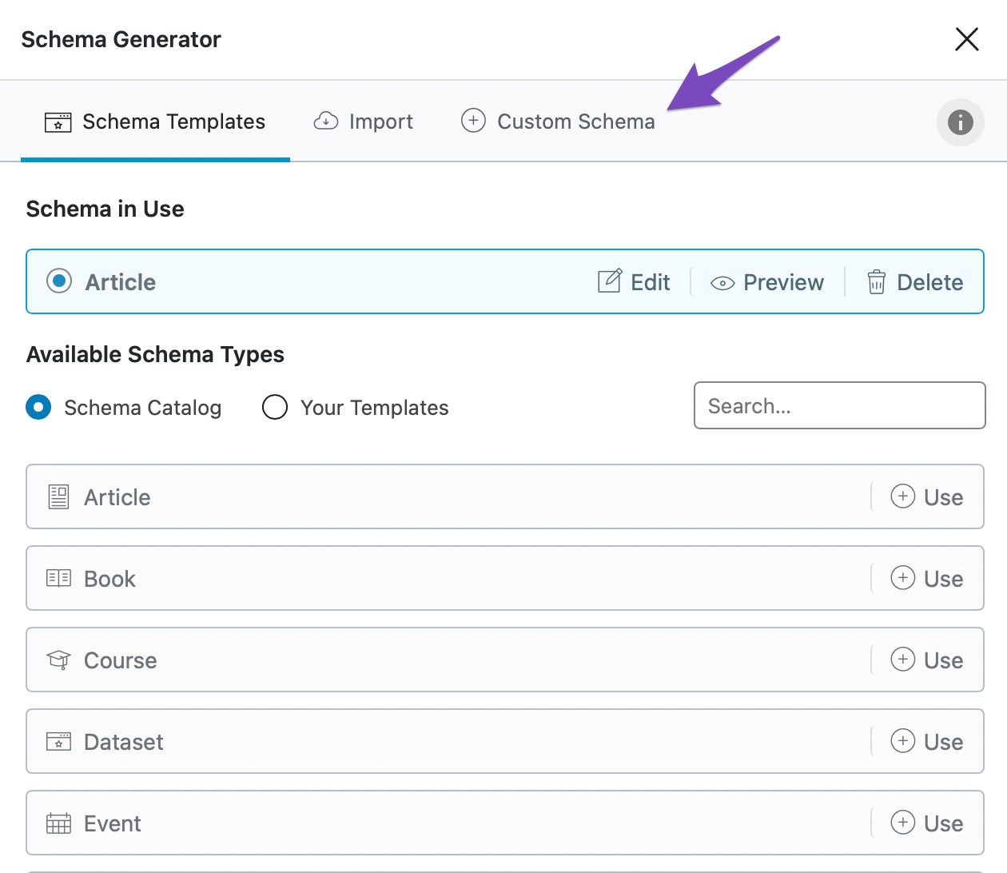
Task: Click the Schema Generator title text
Action: pos(121,39)
